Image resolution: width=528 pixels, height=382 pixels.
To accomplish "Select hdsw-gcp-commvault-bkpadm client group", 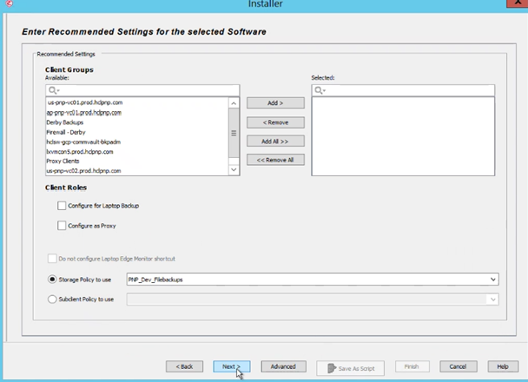I will (83, 142).
